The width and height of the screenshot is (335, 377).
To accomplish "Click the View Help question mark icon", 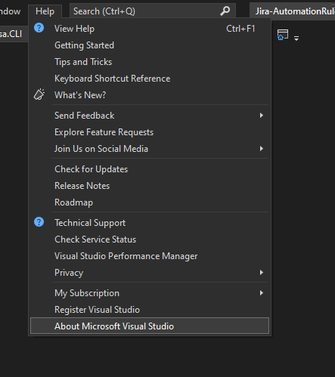I will (39, 28).
